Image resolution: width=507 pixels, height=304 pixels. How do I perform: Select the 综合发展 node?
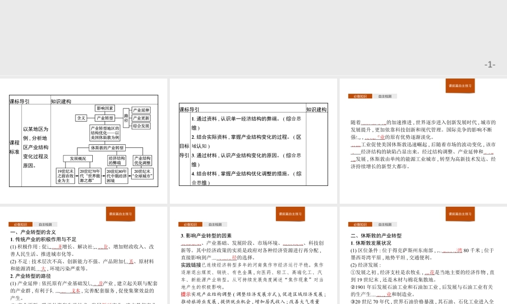click(141, 126)
